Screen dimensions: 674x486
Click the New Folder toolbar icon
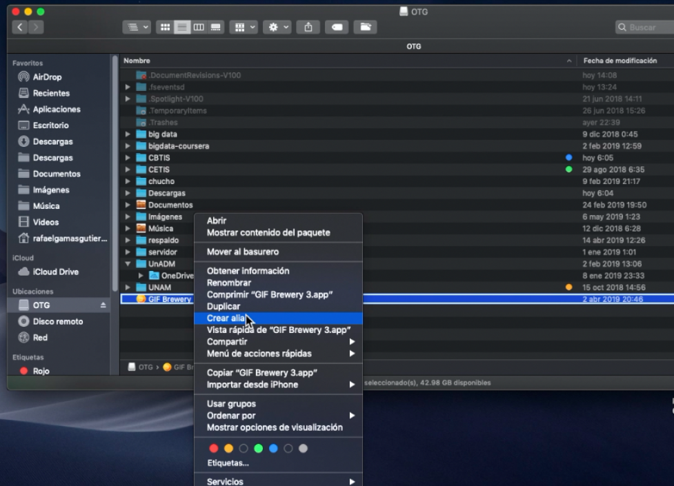[365, 27]
